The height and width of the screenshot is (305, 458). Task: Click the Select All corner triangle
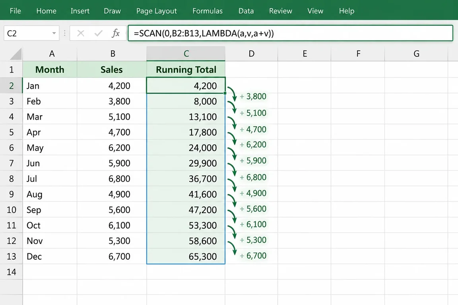coord(16,54)
